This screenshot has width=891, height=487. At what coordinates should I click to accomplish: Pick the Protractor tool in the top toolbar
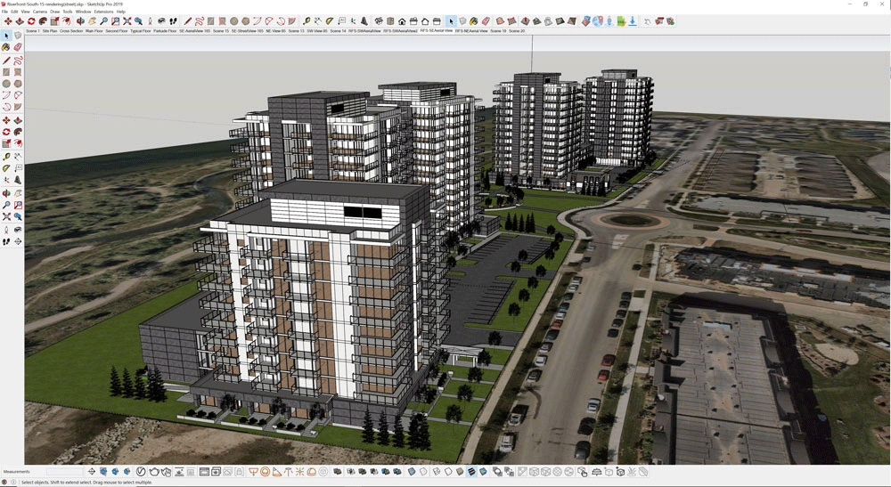coord(330,21)
